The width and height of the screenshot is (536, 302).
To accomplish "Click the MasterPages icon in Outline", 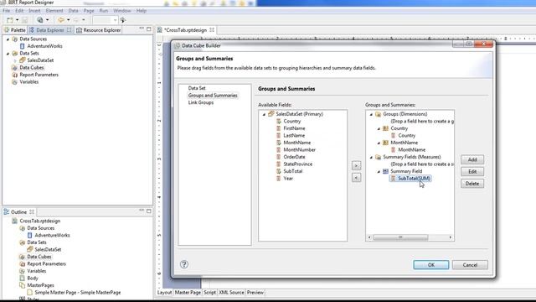I will click(23, 285).
